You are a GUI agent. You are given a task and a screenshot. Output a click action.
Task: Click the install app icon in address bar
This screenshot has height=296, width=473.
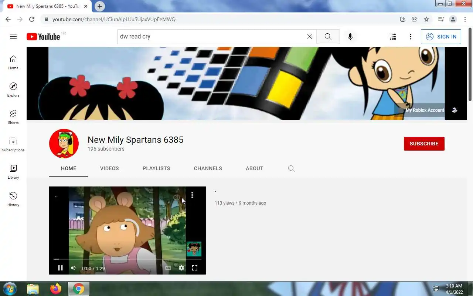[403, 19]
